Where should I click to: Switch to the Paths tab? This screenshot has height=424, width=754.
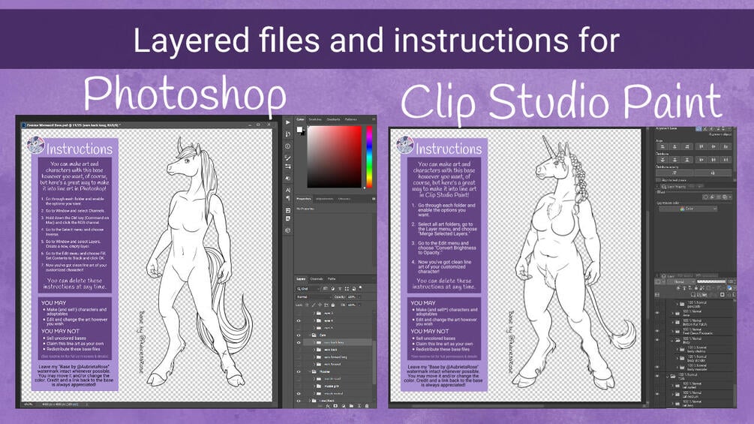[332, 279]
